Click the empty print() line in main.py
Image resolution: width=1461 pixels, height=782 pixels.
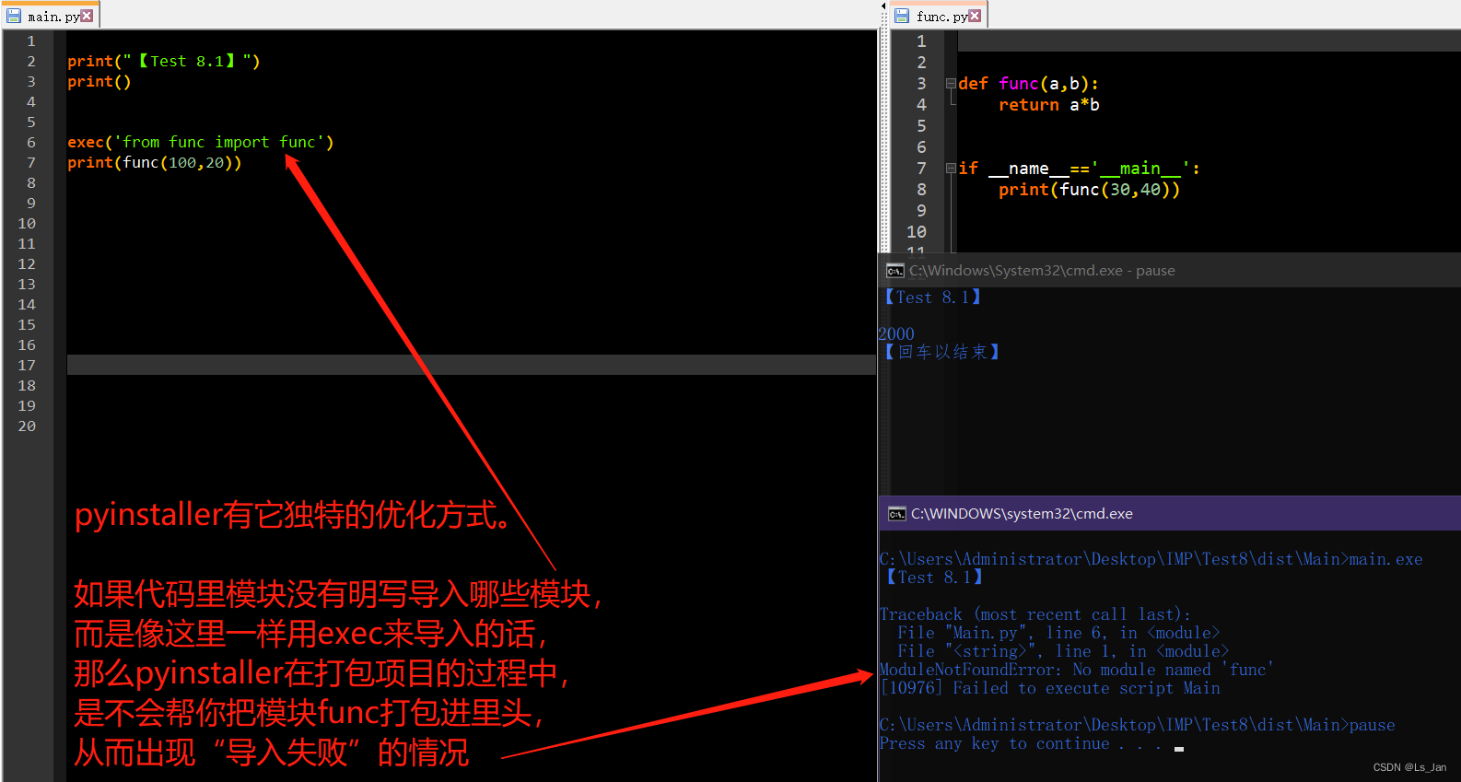tap(99, 82)
